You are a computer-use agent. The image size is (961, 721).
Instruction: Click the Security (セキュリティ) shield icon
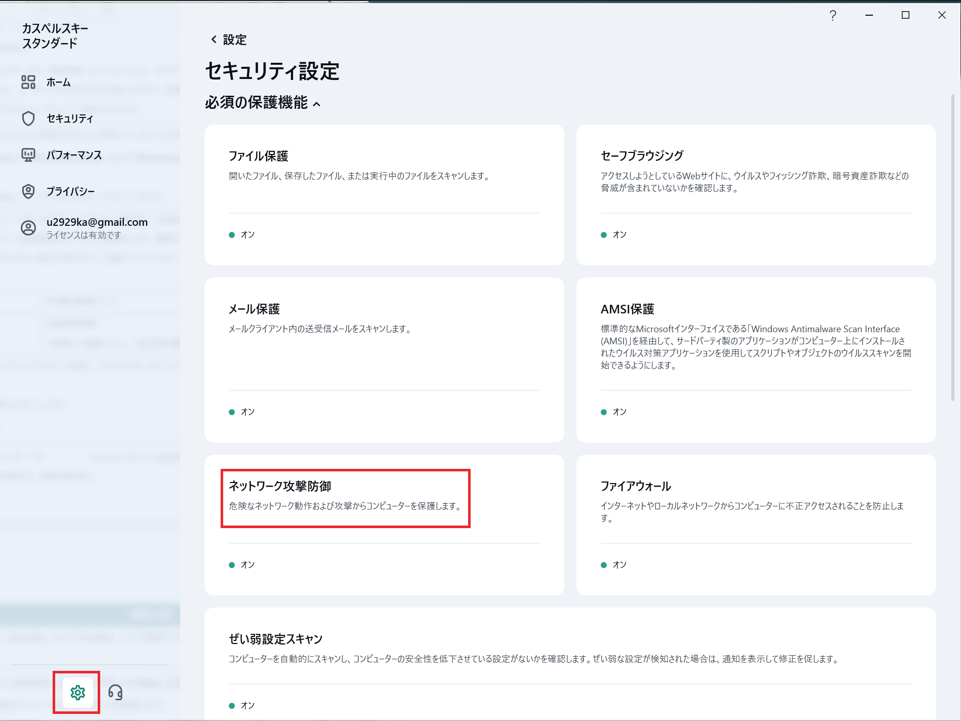pos(28,118)
